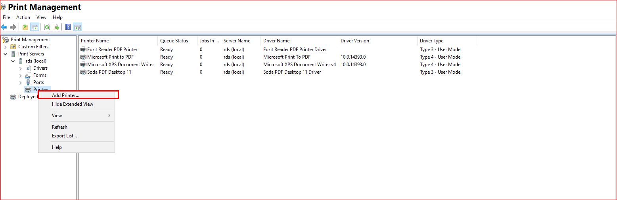Click the Refresh toolbar icon
This screenshot has width=617, height=200.
point(47,27)
